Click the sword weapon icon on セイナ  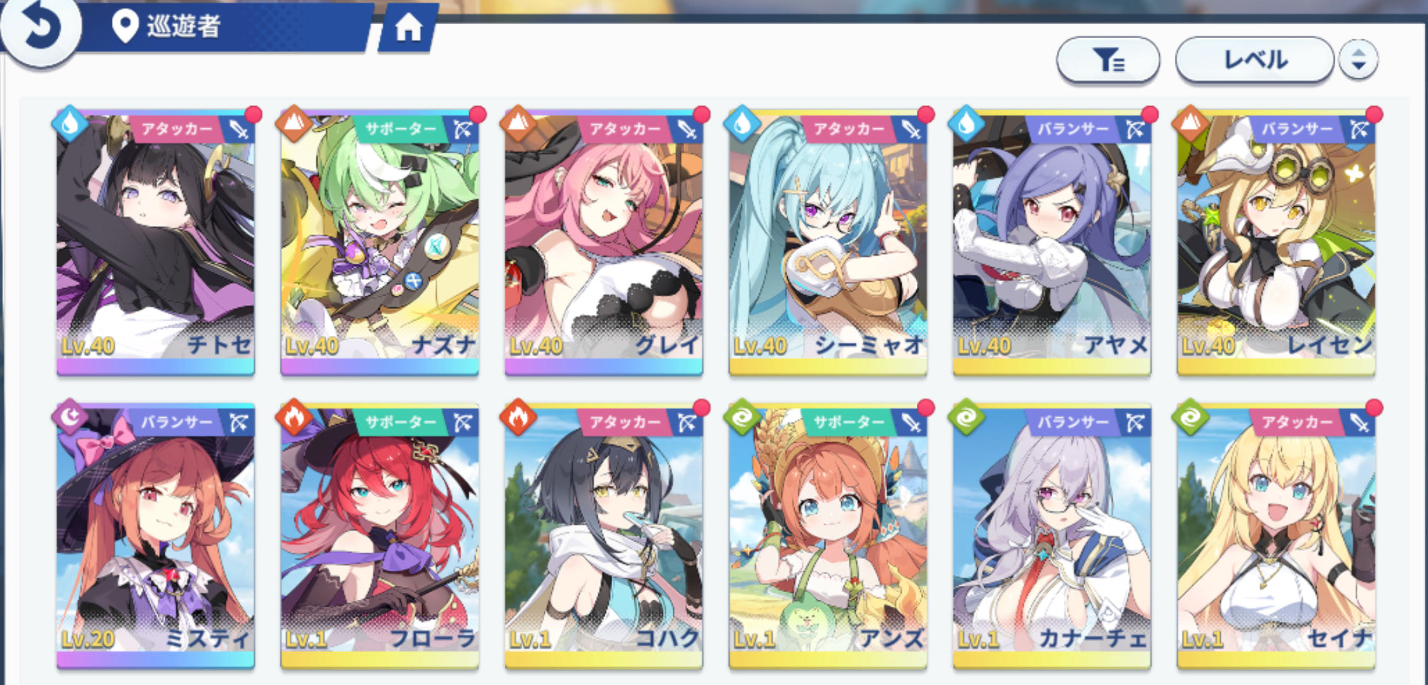pyautogui.click(x=1359, y=423)
